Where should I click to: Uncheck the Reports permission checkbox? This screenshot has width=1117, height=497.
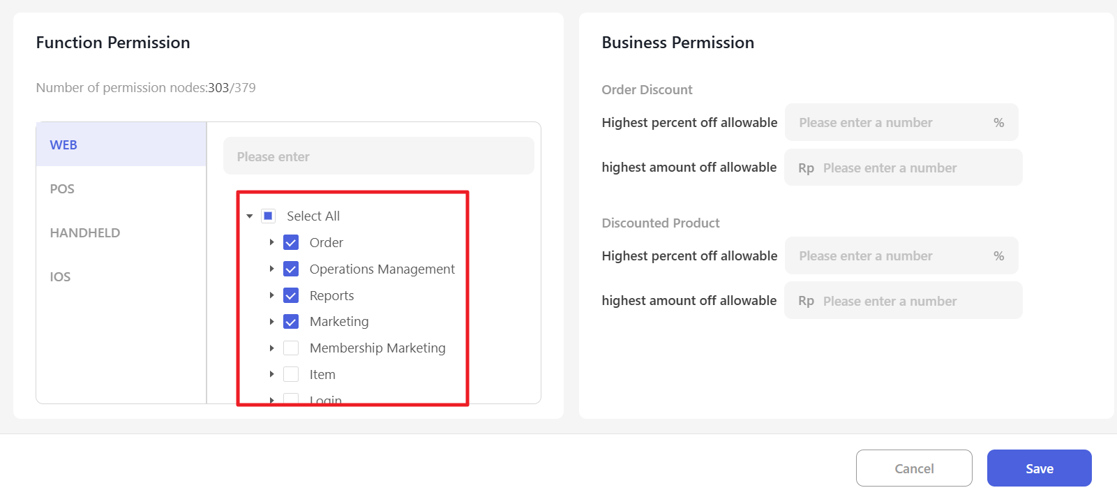pyautogui.click(x=291, y=296)
